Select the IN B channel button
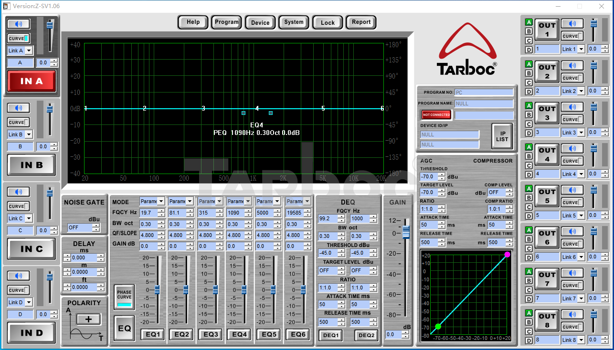This screenshot has width=614, height=350. click(x=32, y=165)
